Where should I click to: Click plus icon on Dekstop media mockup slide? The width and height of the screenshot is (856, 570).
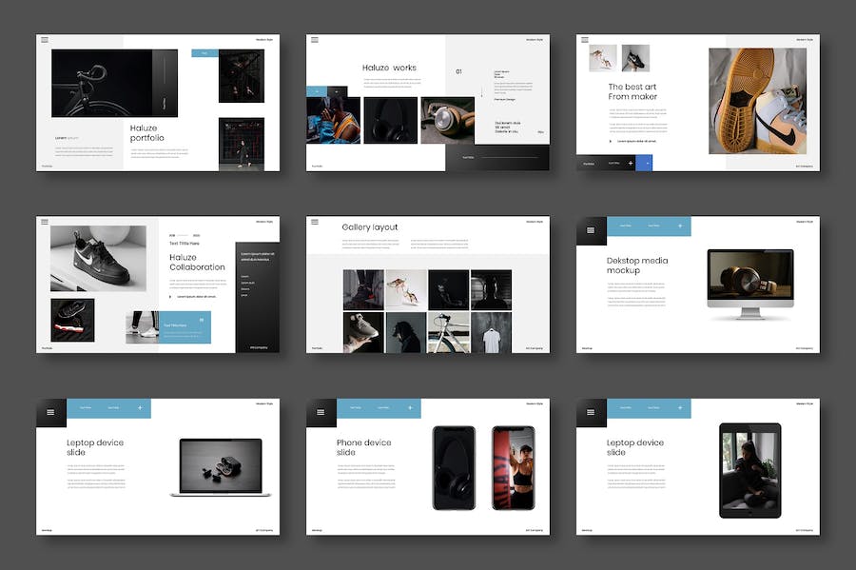(x=680, y=226)
